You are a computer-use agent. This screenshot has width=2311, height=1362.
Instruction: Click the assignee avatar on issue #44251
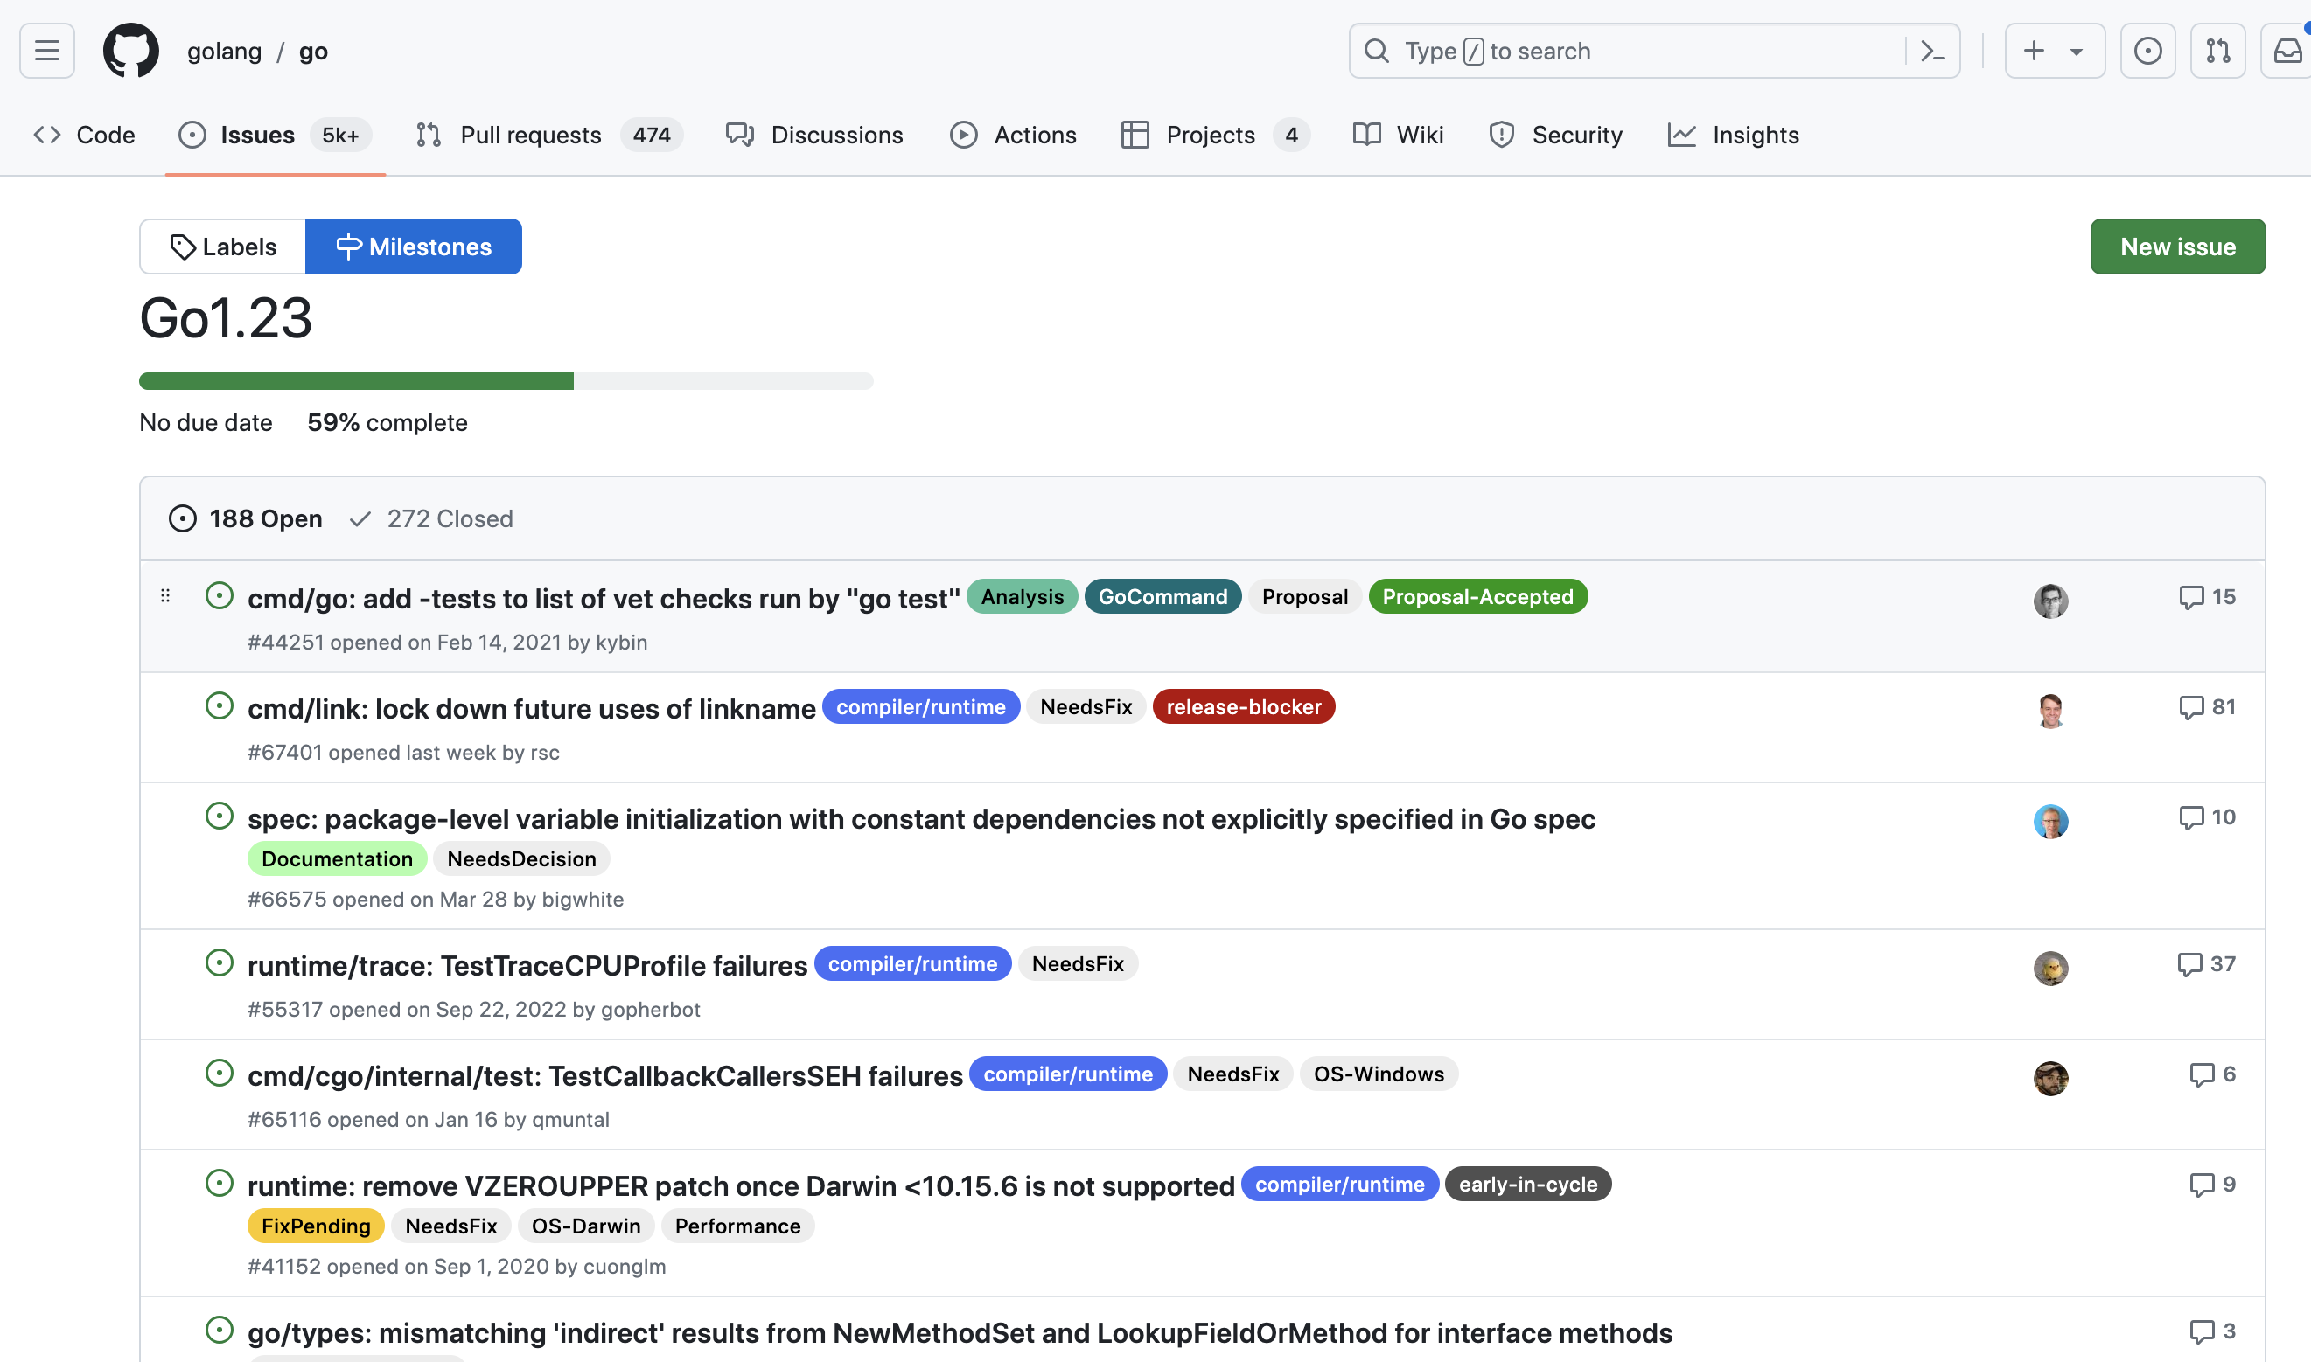tap(2050, 601)
